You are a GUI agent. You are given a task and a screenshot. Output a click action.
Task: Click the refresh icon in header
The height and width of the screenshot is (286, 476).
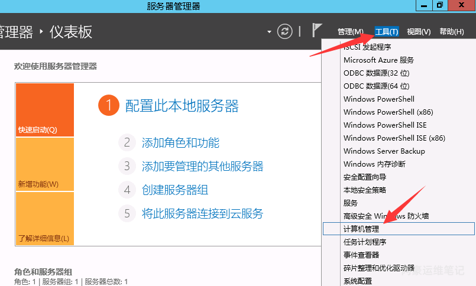285,31
